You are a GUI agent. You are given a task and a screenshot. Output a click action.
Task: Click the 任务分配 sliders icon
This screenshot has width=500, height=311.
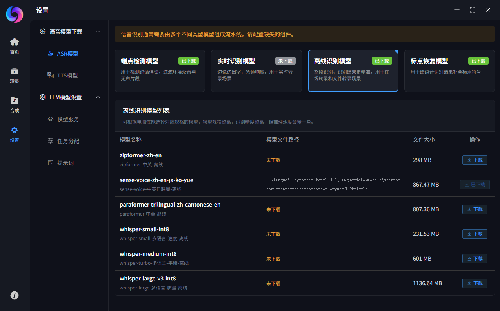click(x=51, y=141)
